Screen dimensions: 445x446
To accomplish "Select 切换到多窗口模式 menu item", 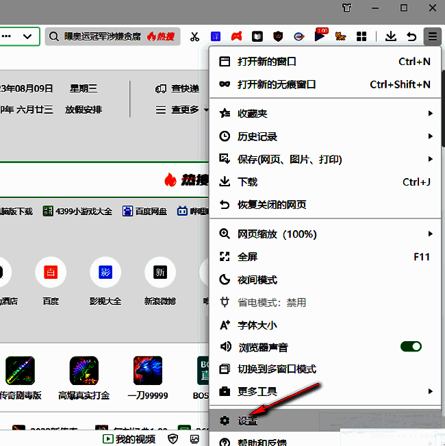I will [x=325, y=369].
